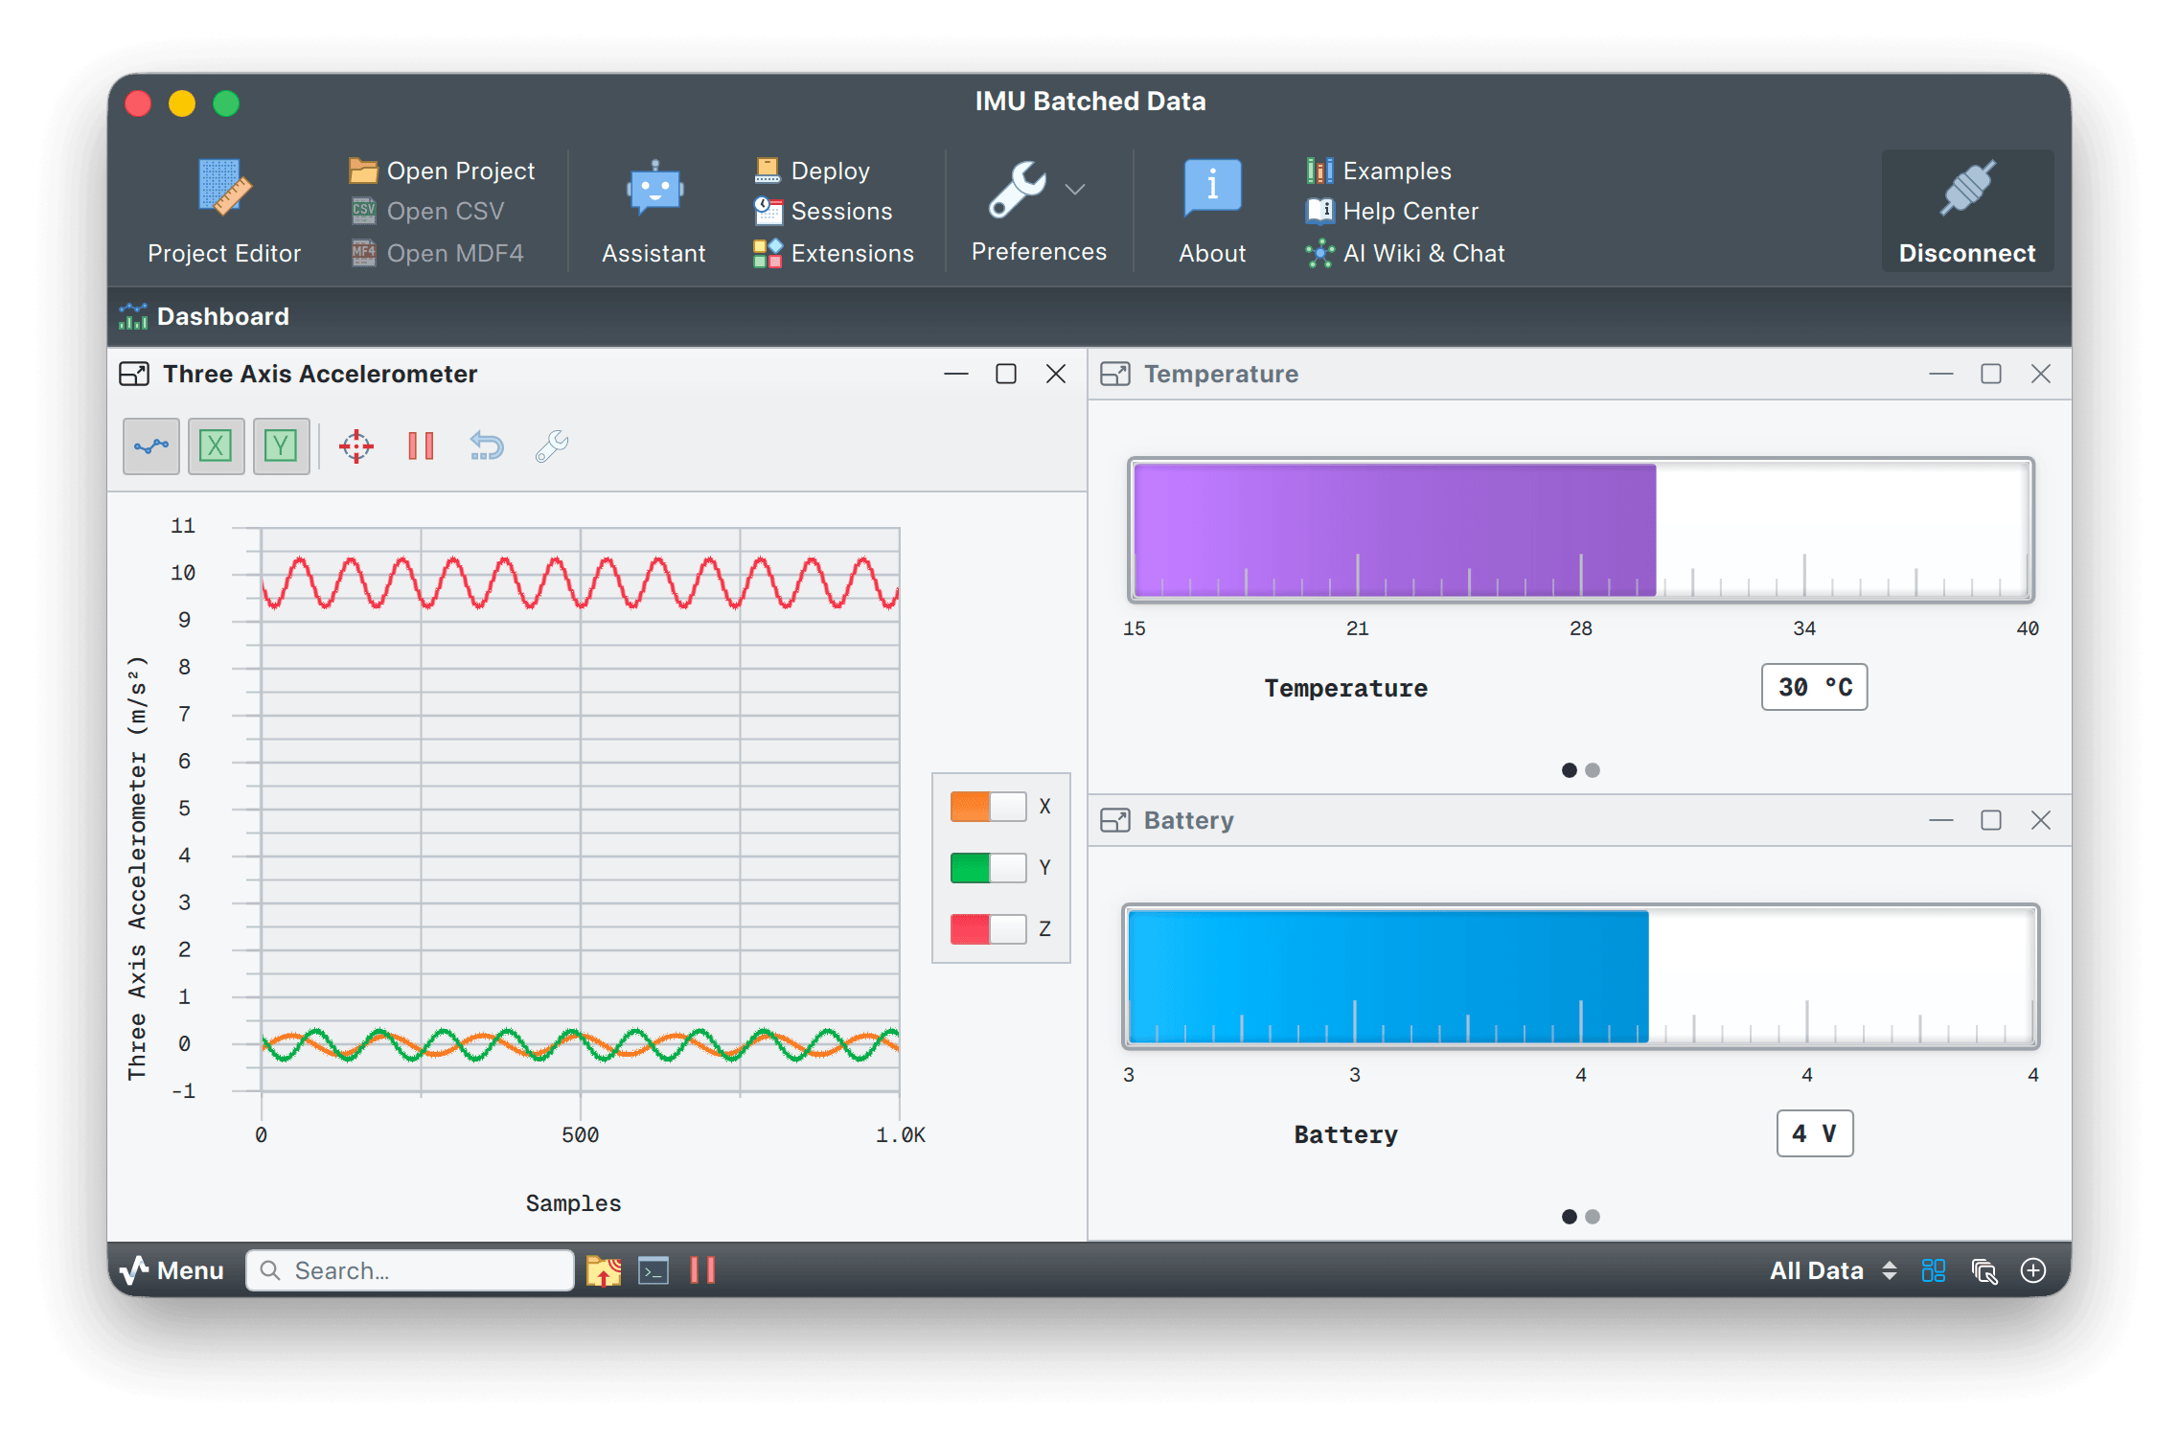Pause dashboard from the taskbar
Image resolution: width=2179 pixels, height=1439 pixels.
tap(702, 1270)
